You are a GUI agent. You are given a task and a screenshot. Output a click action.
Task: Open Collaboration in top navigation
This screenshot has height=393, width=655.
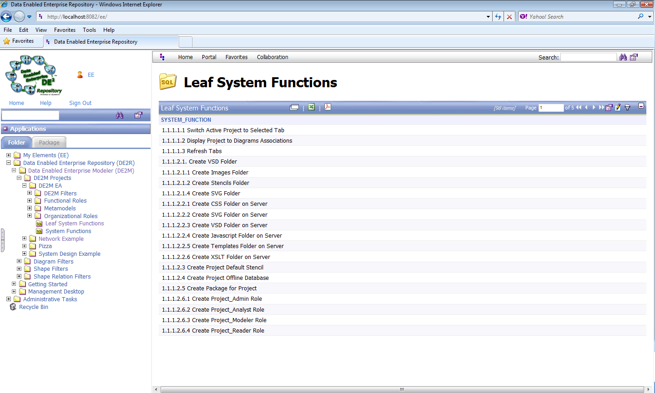pyautogui.click(x=272, y=57)
